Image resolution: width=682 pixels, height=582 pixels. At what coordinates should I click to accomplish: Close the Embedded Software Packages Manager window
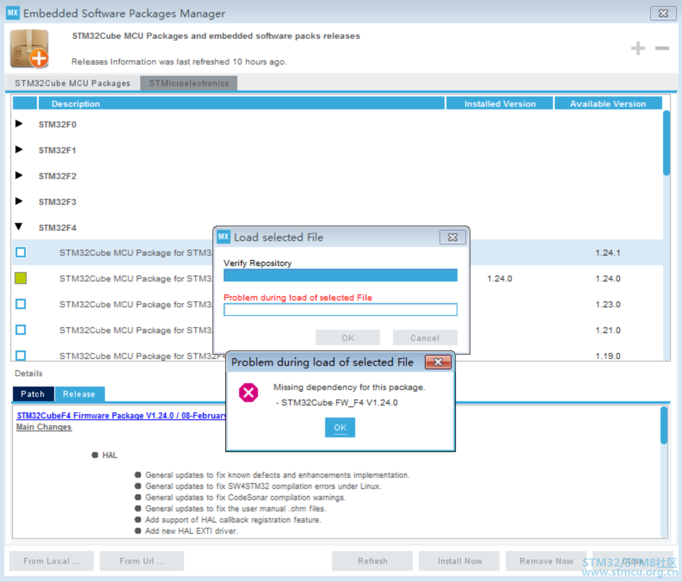point(663,13)
